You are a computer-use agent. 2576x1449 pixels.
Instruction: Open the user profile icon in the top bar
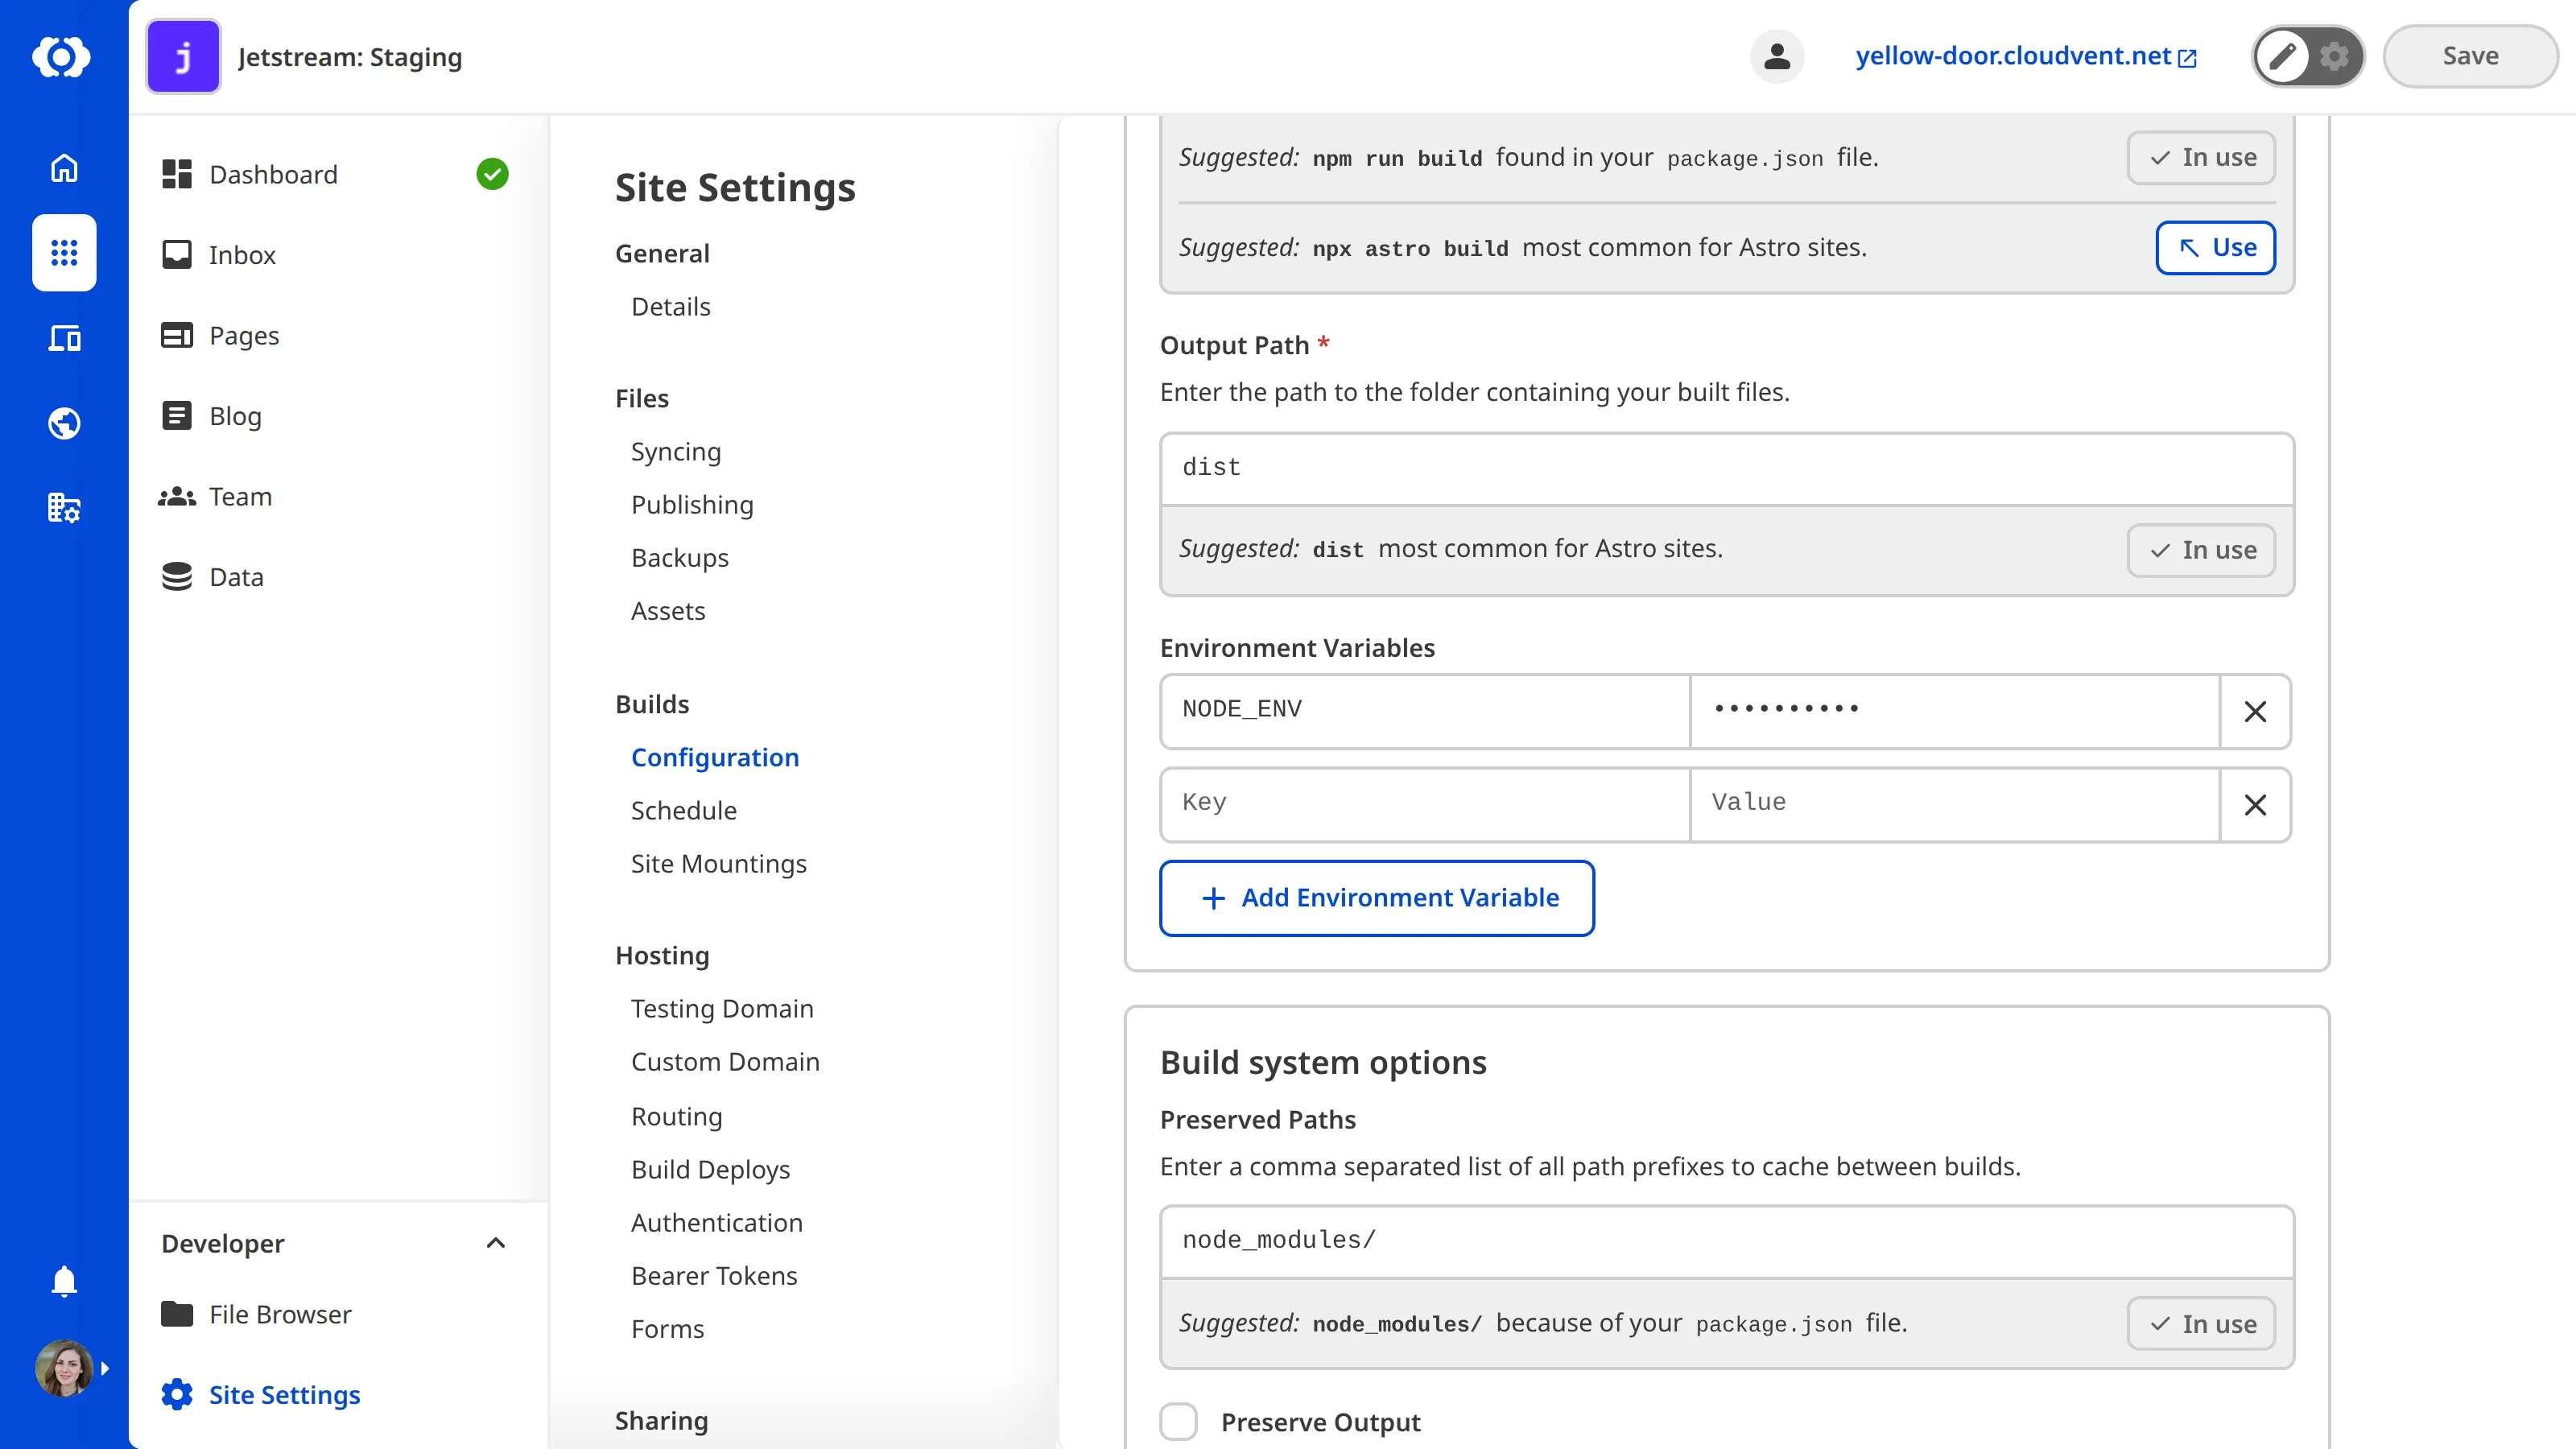(1777, 56)
